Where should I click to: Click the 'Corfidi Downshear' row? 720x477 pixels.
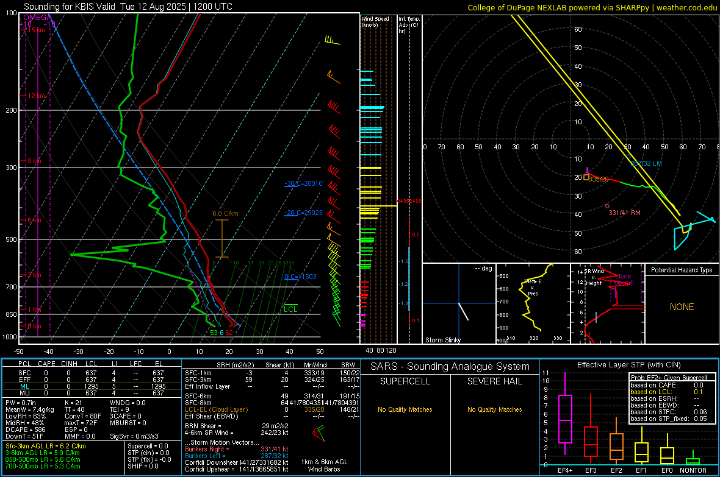click(x=237, y=462)
